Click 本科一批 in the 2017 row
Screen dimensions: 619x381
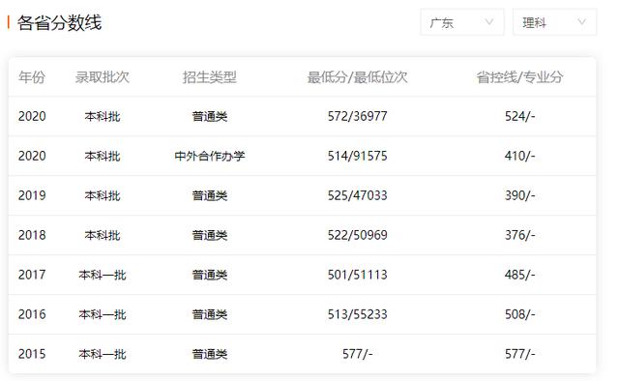click(x=103, y=275)
